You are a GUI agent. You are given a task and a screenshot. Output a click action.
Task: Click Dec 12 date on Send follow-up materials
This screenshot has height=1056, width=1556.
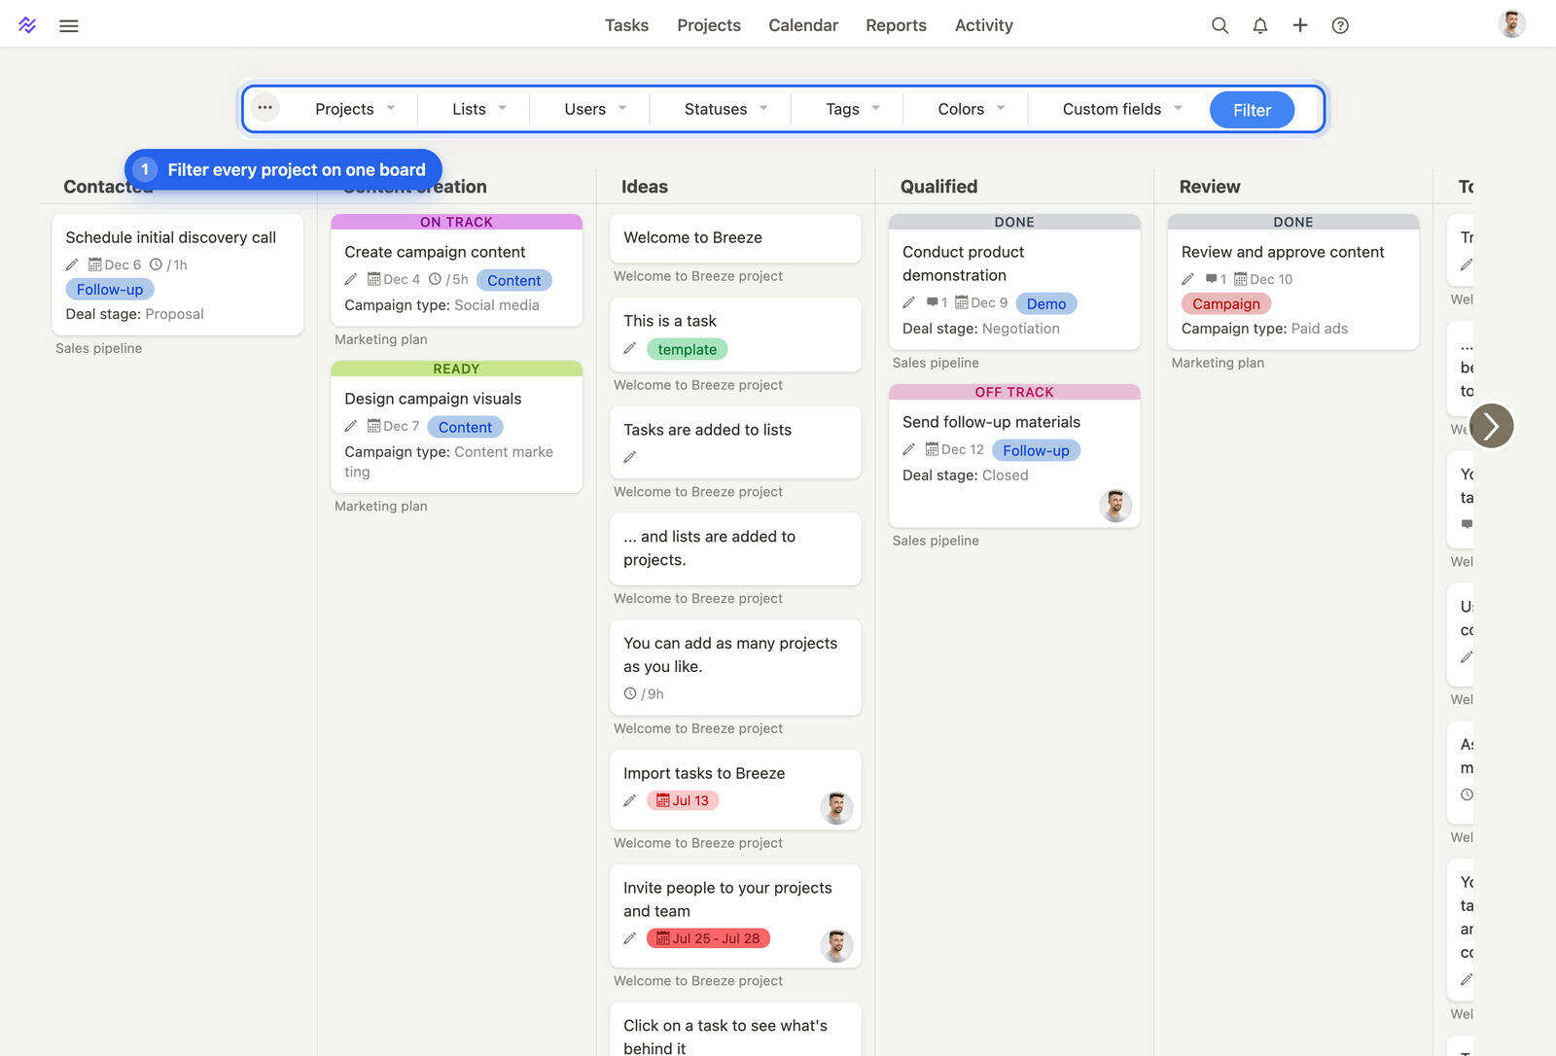[955, 449]
